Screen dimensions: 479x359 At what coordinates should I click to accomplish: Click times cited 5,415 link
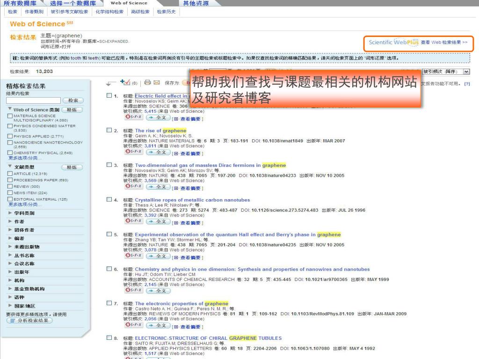150,111
